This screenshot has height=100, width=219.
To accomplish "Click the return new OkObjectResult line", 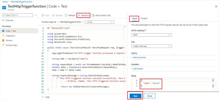I will click(85, 87).
